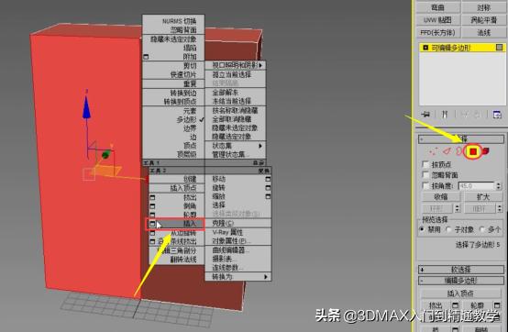Viewport: 508px width, 332px height.
Task: Open 轮廓 settings box in Edit Polygons panel
Action: click(497, 305)
